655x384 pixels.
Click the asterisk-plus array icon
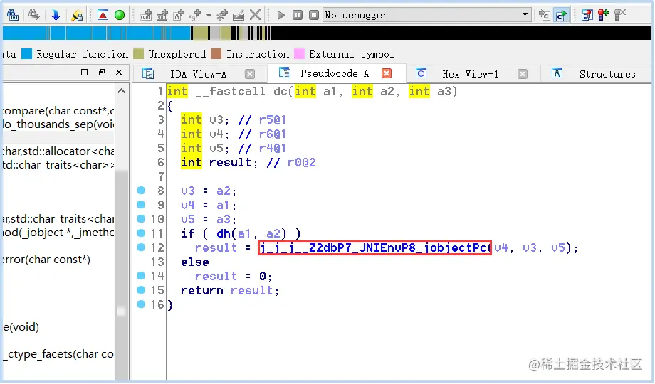click(x=222, y=16)
